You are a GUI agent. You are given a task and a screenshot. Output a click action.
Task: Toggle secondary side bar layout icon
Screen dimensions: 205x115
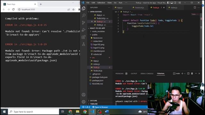point(175,3)
